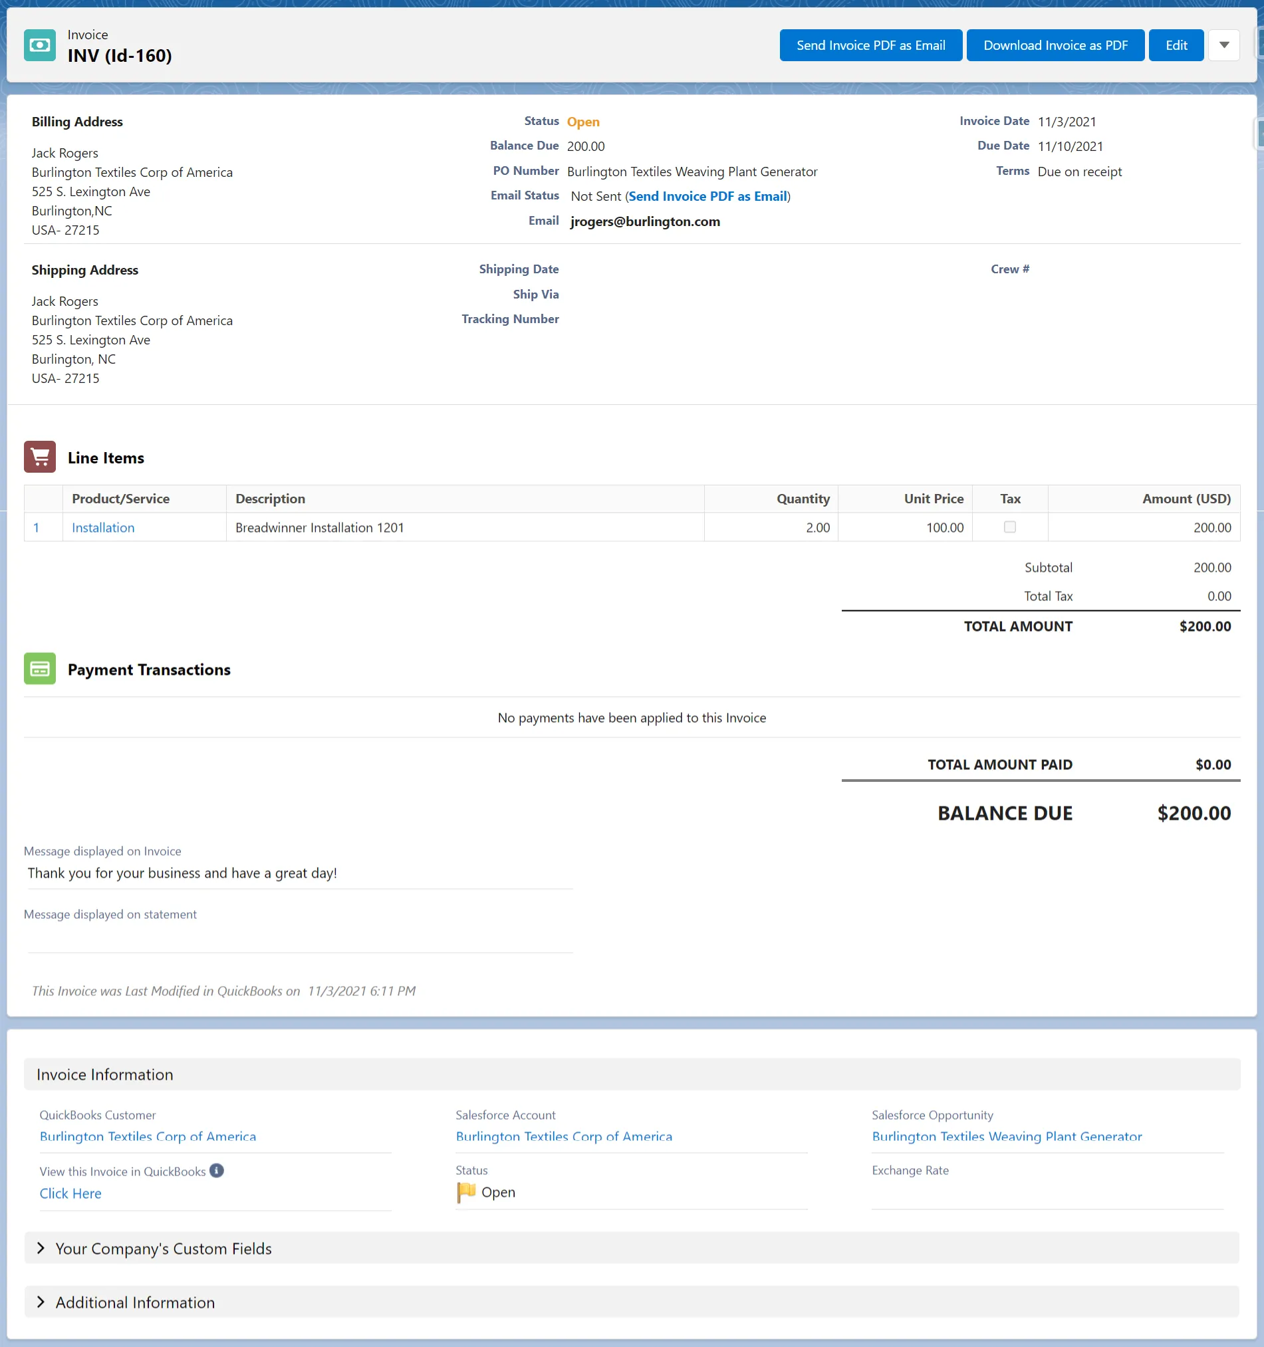
Task: Click the Line Items shopping cart icon
Action: tap(40, 457)
